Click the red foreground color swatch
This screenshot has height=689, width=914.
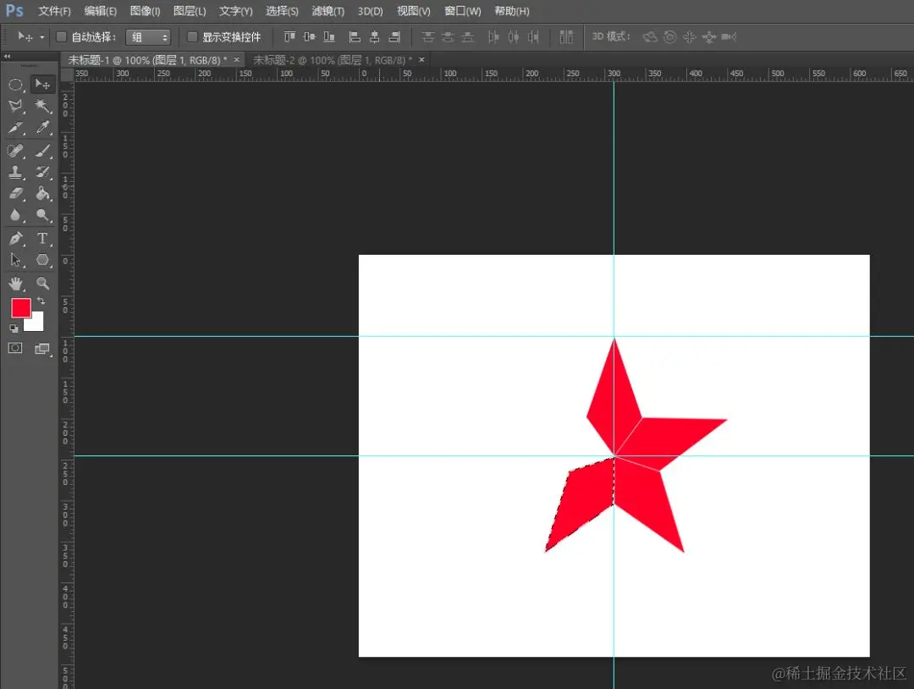[x=21, y=308]
